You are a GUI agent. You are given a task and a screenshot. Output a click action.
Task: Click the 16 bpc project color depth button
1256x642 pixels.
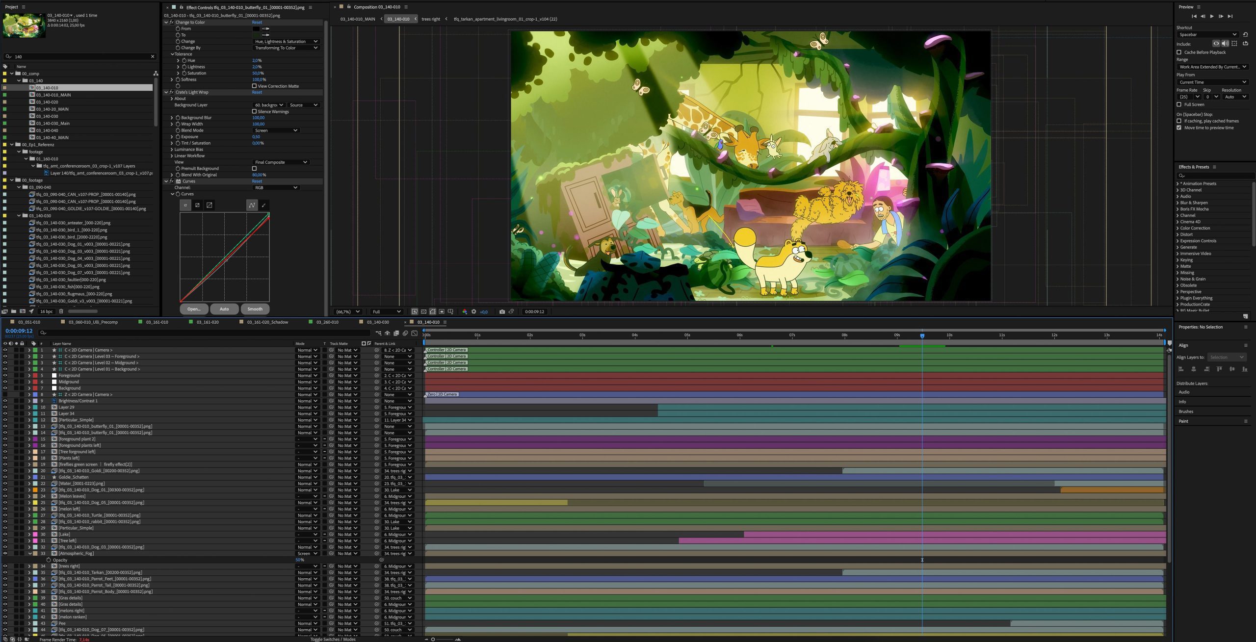[x=46, y=311]
